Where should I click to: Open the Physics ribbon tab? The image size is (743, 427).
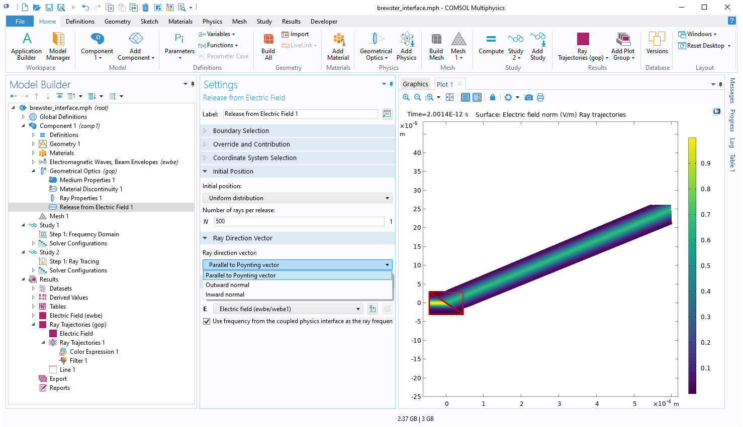click(x=212, y=22)
